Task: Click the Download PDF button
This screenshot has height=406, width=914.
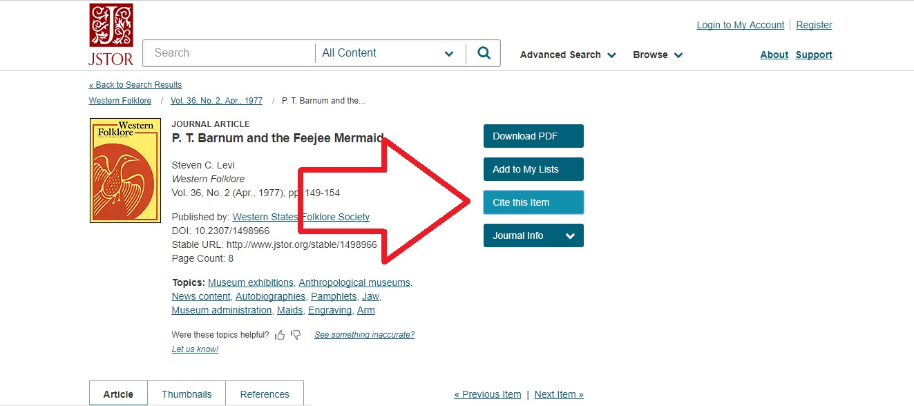Action: pyautogui.click(x=533, y=136)
